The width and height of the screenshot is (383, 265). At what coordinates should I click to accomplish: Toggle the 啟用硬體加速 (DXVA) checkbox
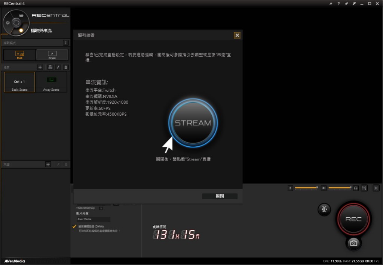(x=74, y=227)
